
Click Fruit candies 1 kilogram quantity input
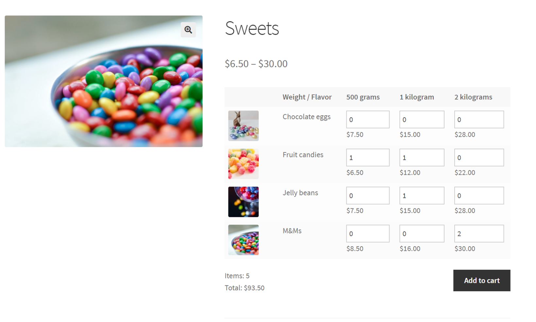(422, 157)
